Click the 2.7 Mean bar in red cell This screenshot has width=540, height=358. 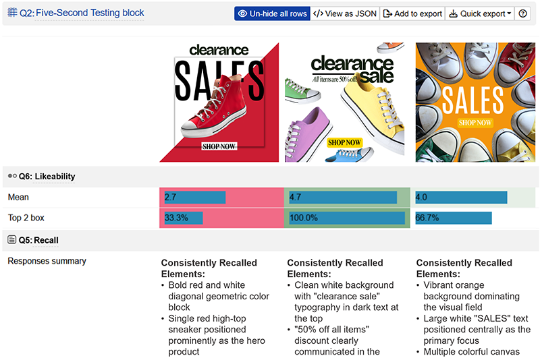coord(195,198)
